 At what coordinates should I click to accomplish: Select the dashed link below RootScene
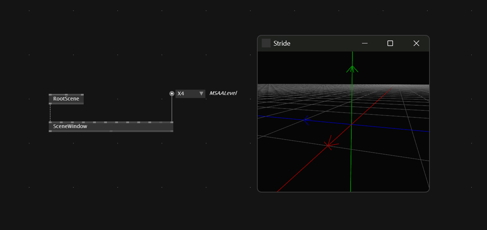[50, 113]
